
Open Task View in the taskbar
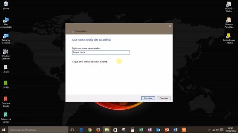73,130
